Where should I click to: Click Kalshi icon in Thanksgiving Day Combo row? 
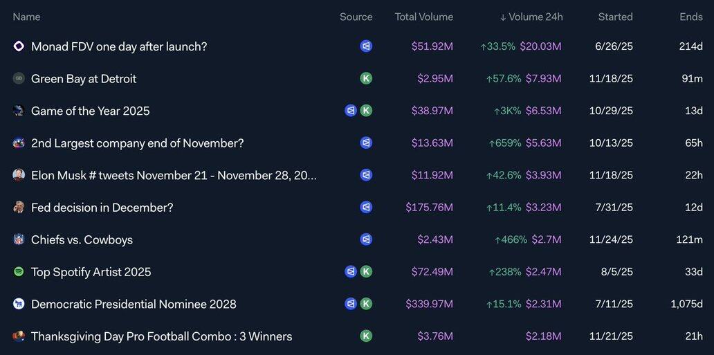click(366, 336)
